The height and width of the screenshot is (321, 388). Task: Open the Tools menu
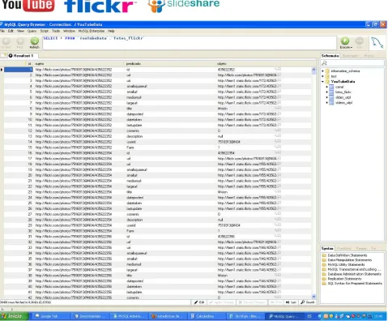click(56, 31)
